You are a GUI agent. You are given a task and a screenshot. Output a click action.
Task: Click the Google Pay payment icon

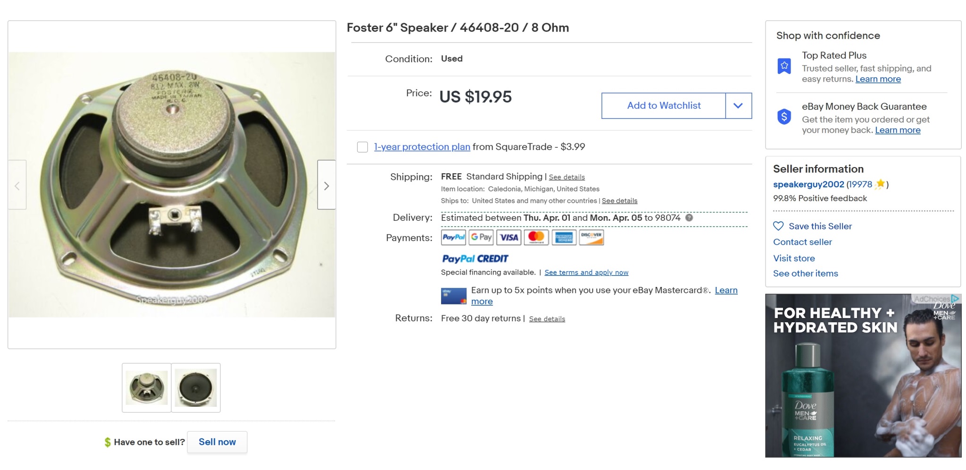point(481,237)
